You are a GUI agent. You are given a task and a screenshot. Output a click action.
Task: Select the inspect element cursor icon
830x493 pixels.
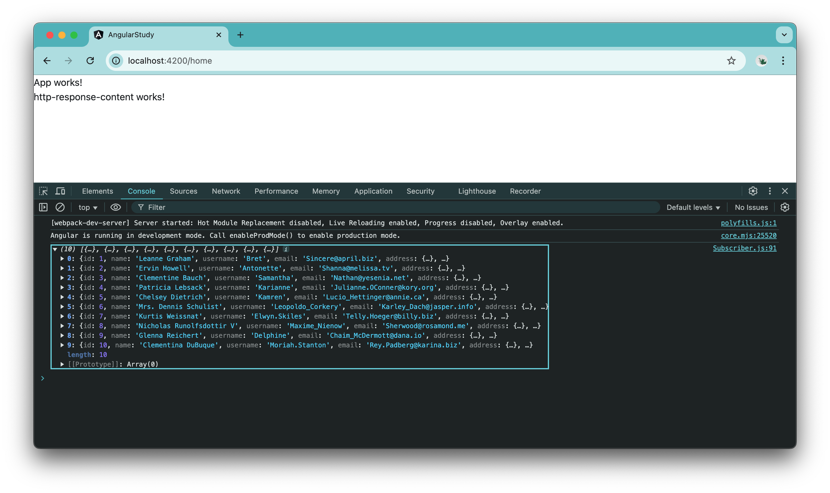point(44,191)
